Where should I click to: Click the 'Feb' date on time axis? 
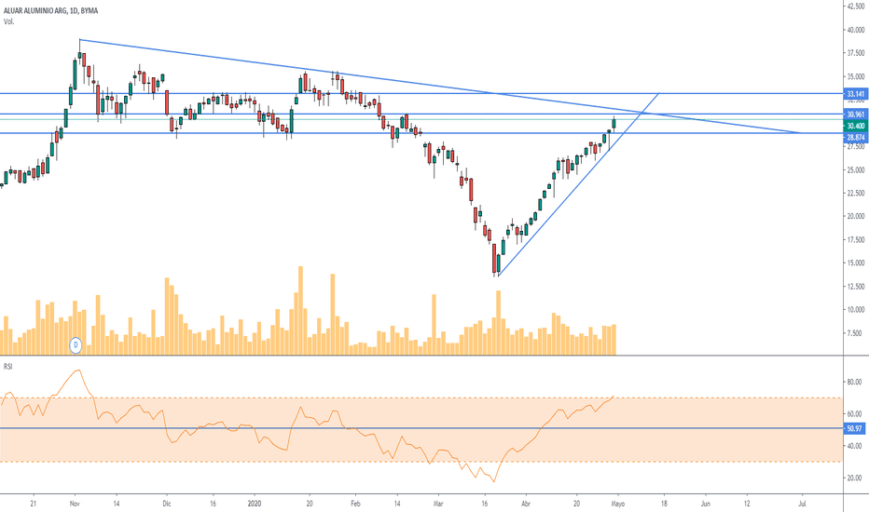tap(356, 504)
